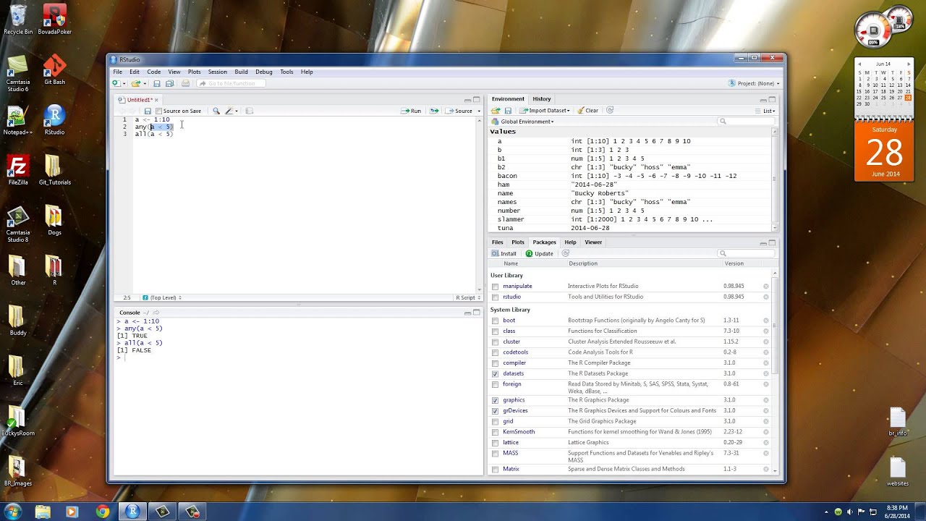Click the Open File folder icon
Viewport: 926px width, 521px height.
pos(135,83)
